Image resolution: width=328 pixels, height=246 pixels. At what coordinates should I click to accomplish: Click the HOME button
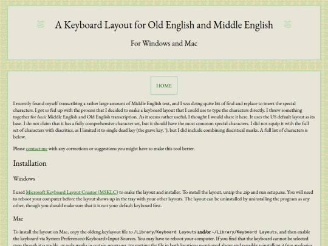point(164,86)
